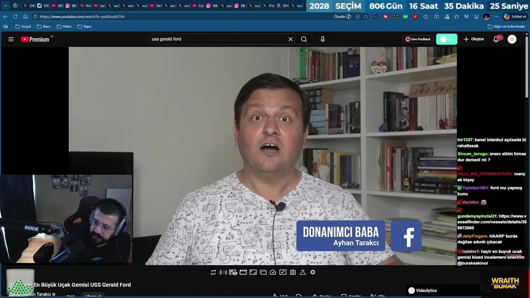
Task: Switch to the KVI browser tab
Action: (282, 6)
